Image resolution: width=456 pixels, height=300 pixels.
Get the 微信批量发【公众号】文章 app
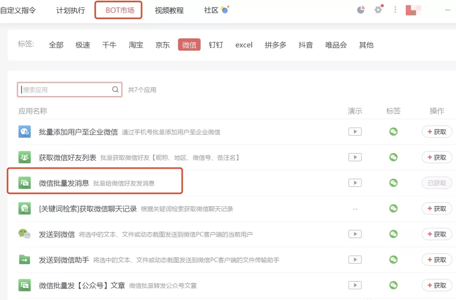(437, 285)
